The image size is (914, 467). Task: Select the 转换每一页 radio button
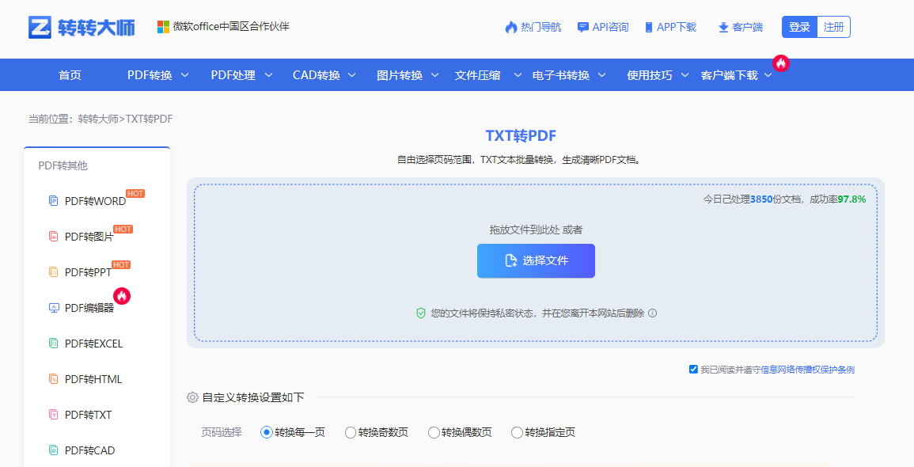click(267, 433)
